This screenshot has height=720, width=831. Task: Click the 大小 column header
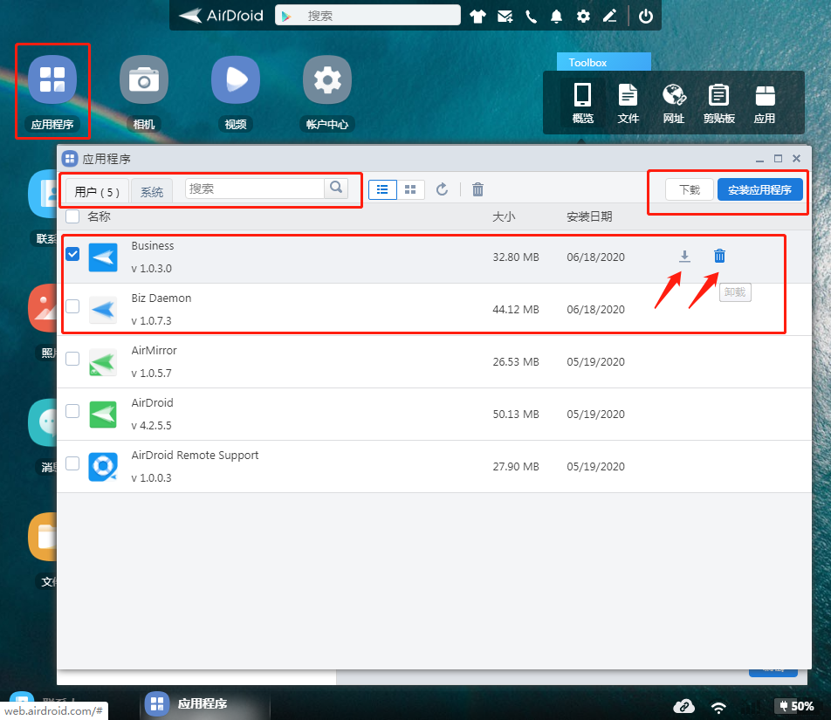(x=504, y=216)
